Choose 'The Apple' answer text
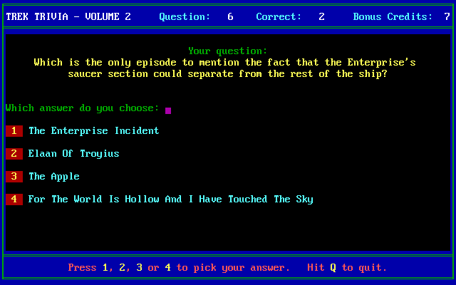Viewport: 456px width, 285px height. [54, 177]
